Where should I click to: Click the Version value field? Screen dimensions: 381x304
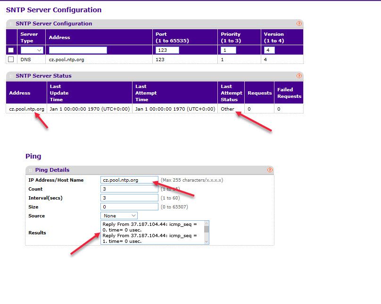(x=269, y=50)
